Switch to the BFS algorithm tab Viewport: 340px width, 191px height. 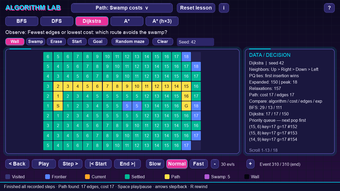[x=22, y=21]
